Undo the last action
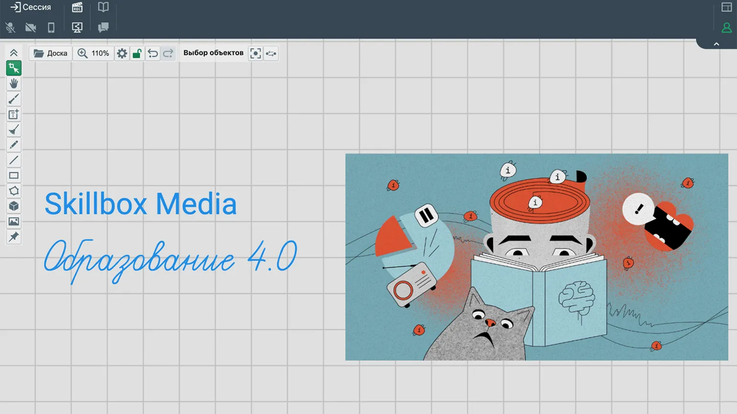Screen dimensions: 737x414 [x=153, y=53]
